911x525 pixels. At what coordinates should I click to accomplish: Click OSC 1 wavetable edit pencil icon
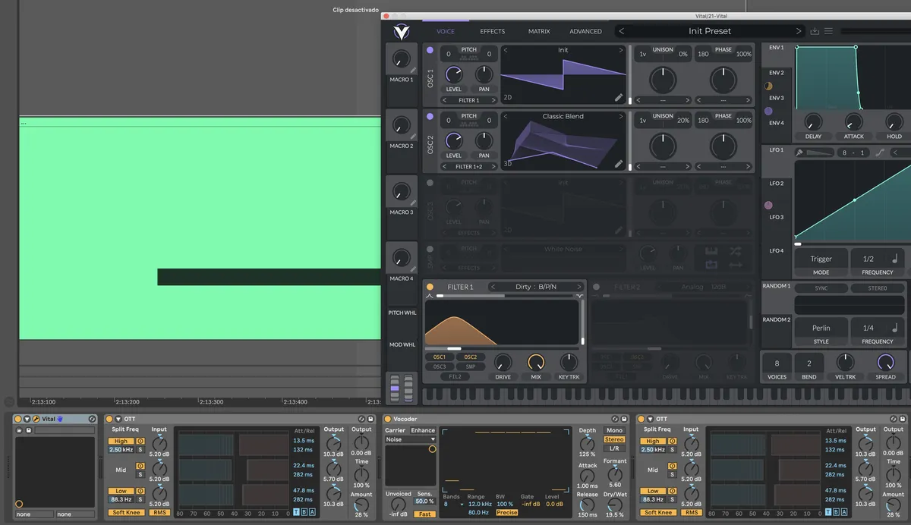(x=619, y=98)
